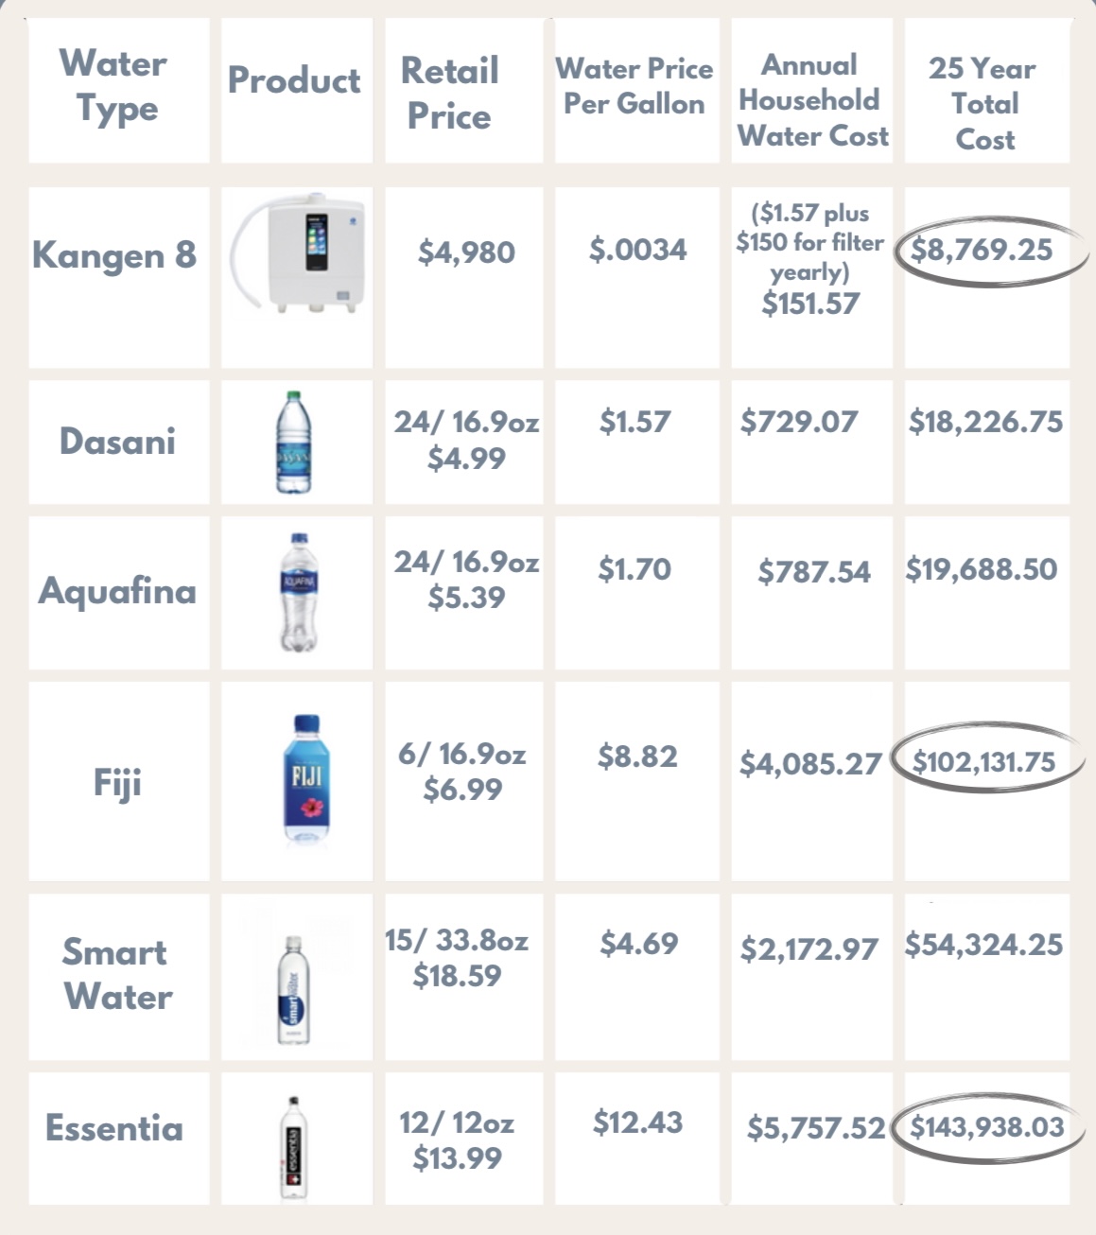Click the Aquafina bottle picture
1096x1235 pixels.
pyautogui.click(x=298, y=592)
